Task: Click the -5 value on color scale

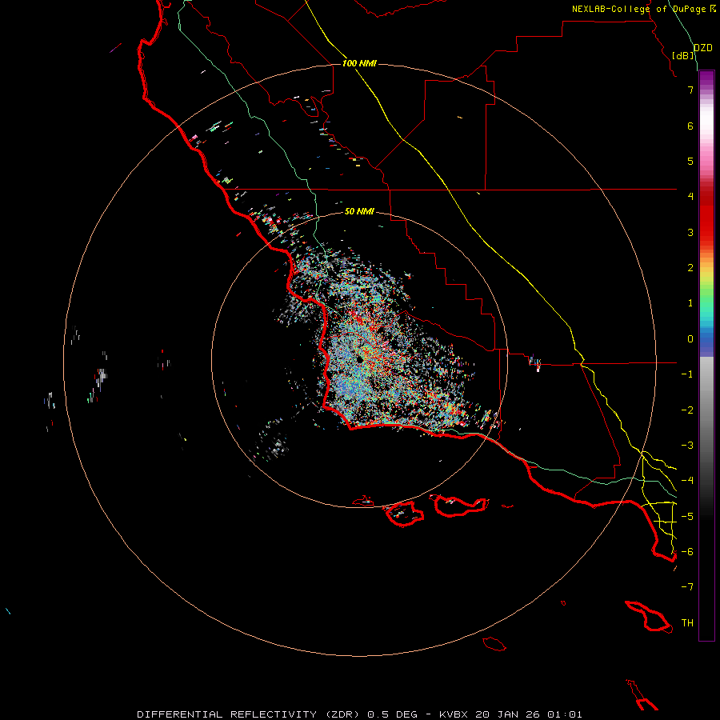Action: coord(687,517)
